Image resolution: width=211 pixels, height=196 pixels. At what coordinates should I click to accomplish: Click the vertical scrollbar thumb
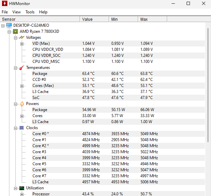pos(208,85)
